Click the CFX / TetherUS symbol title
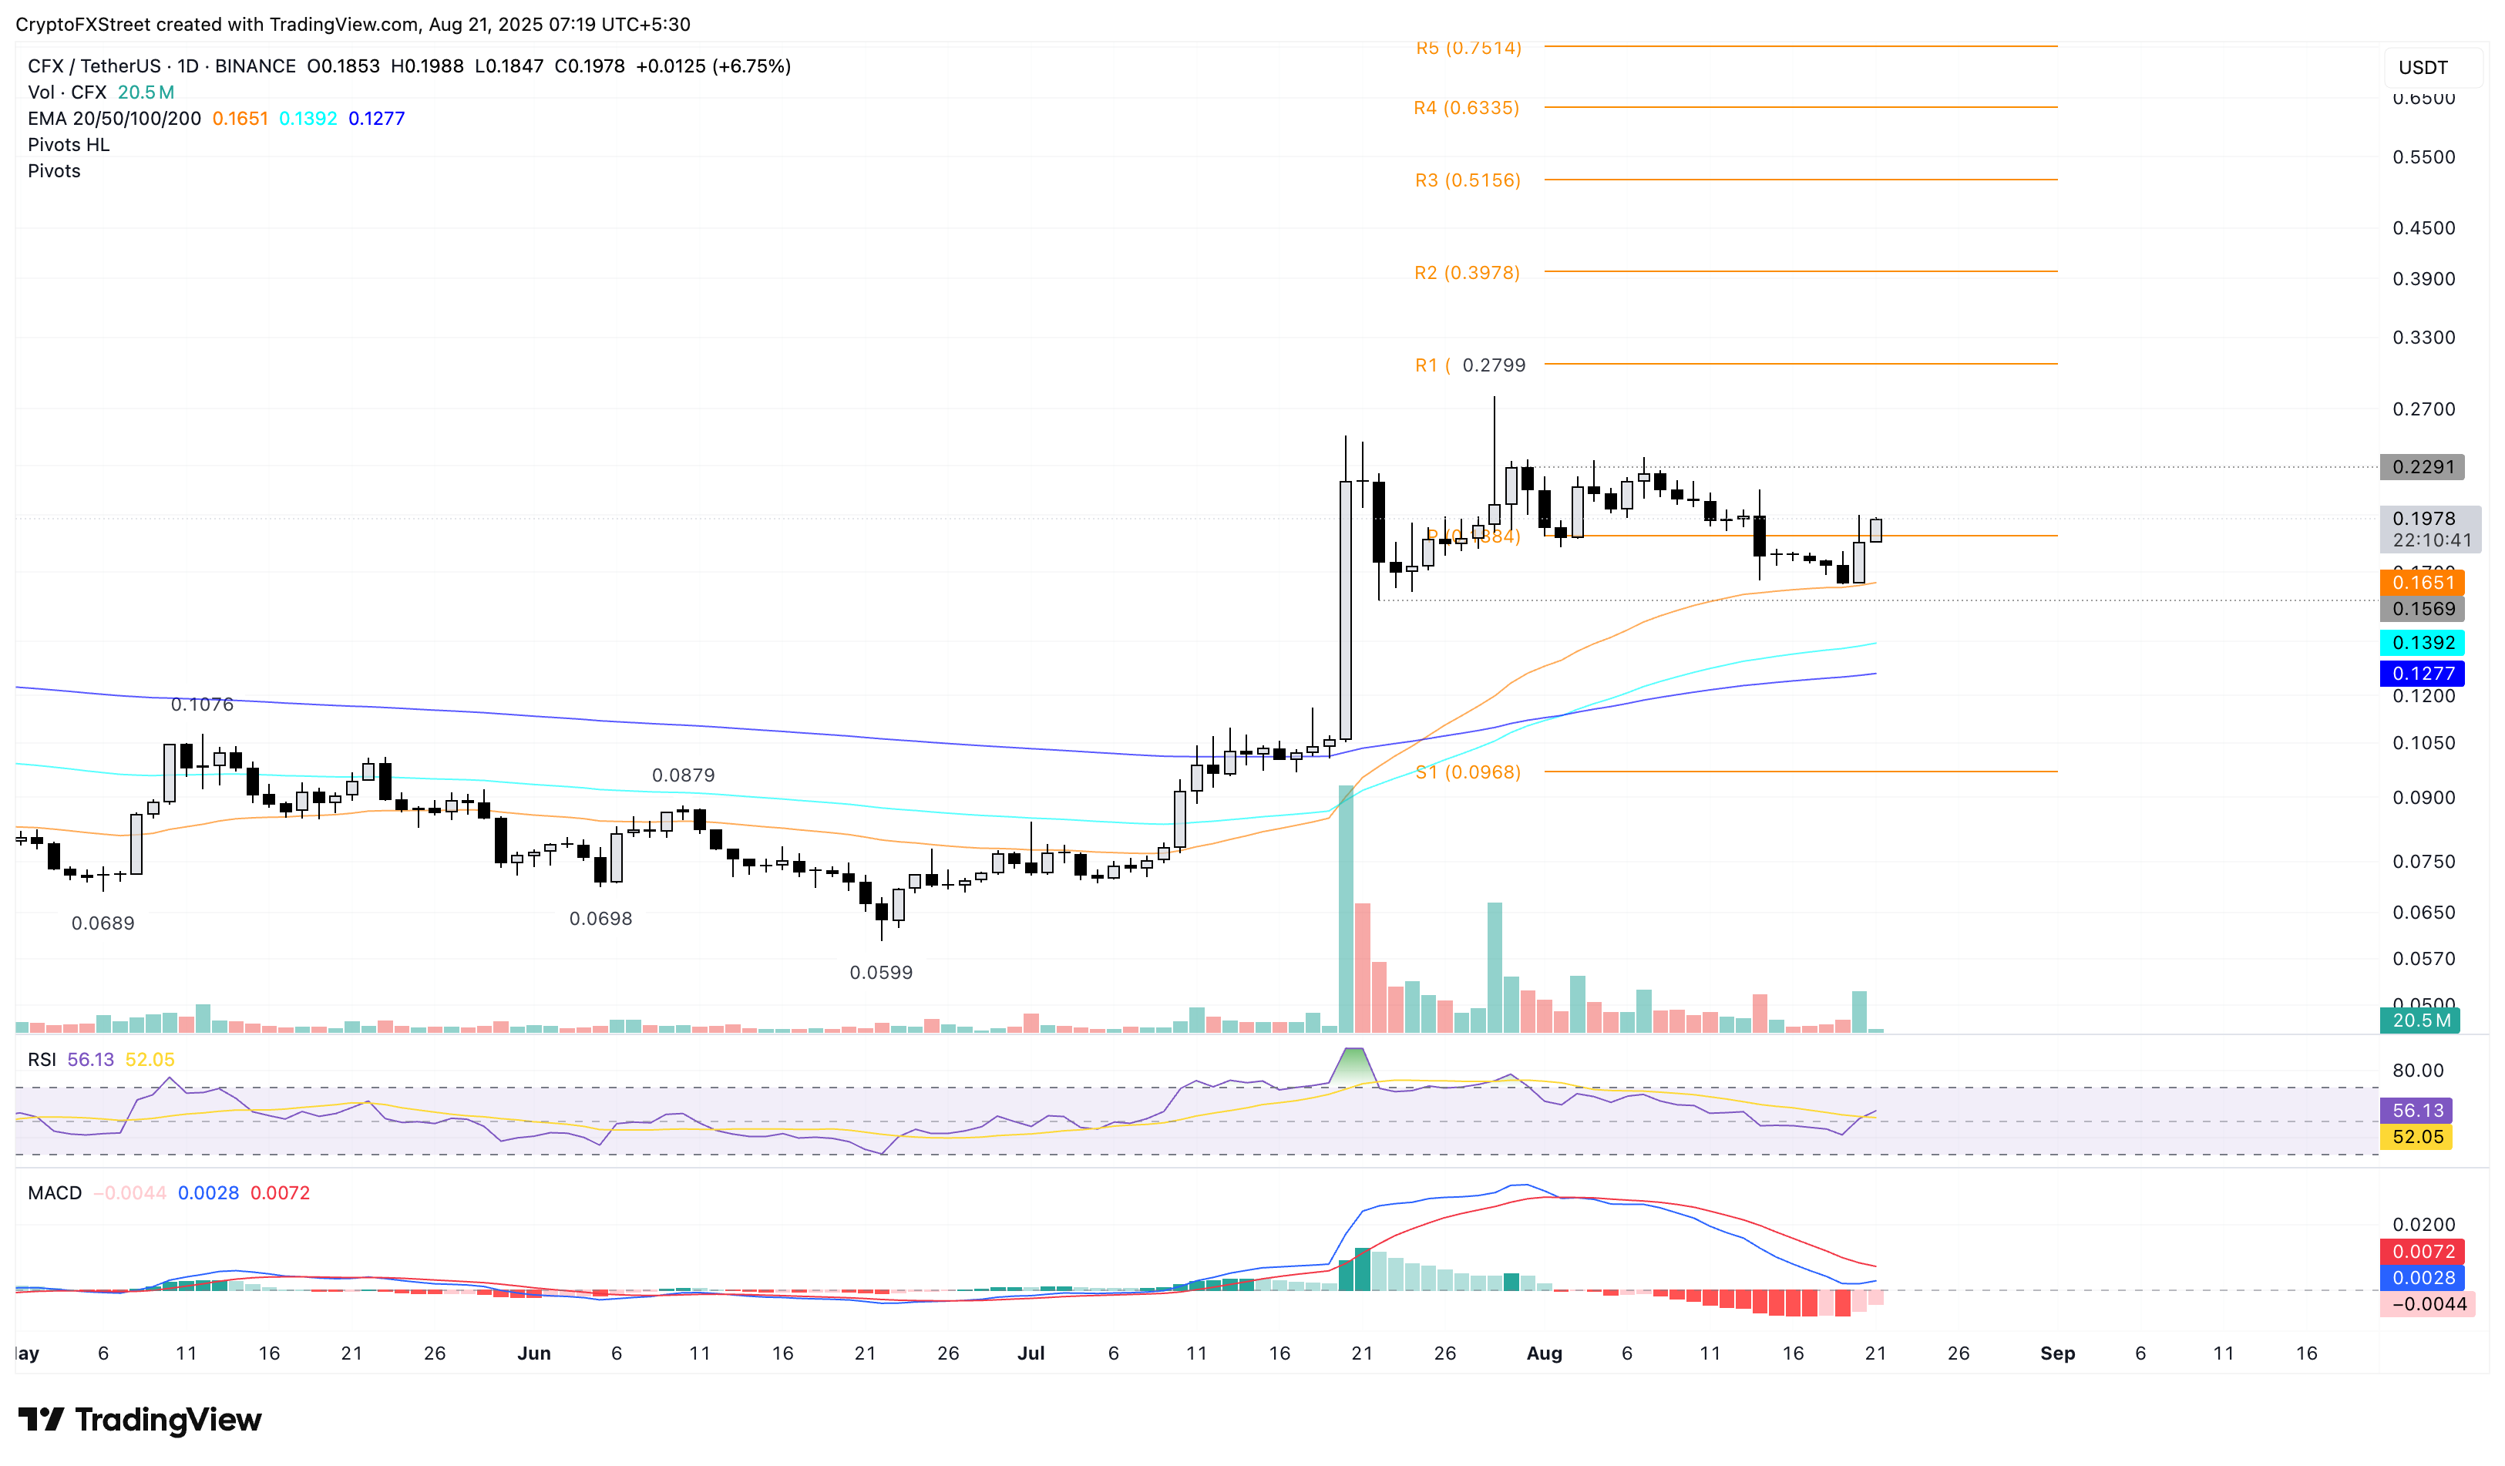Screen dimensions: 2505x1466 tap(93, 66)
